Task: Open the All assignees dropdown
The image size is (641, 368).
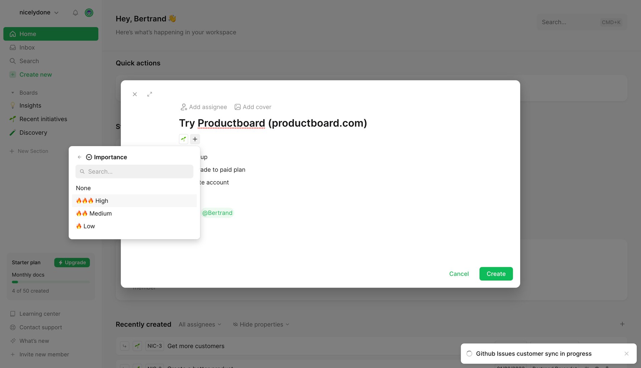Action: [x=199, y=324]
